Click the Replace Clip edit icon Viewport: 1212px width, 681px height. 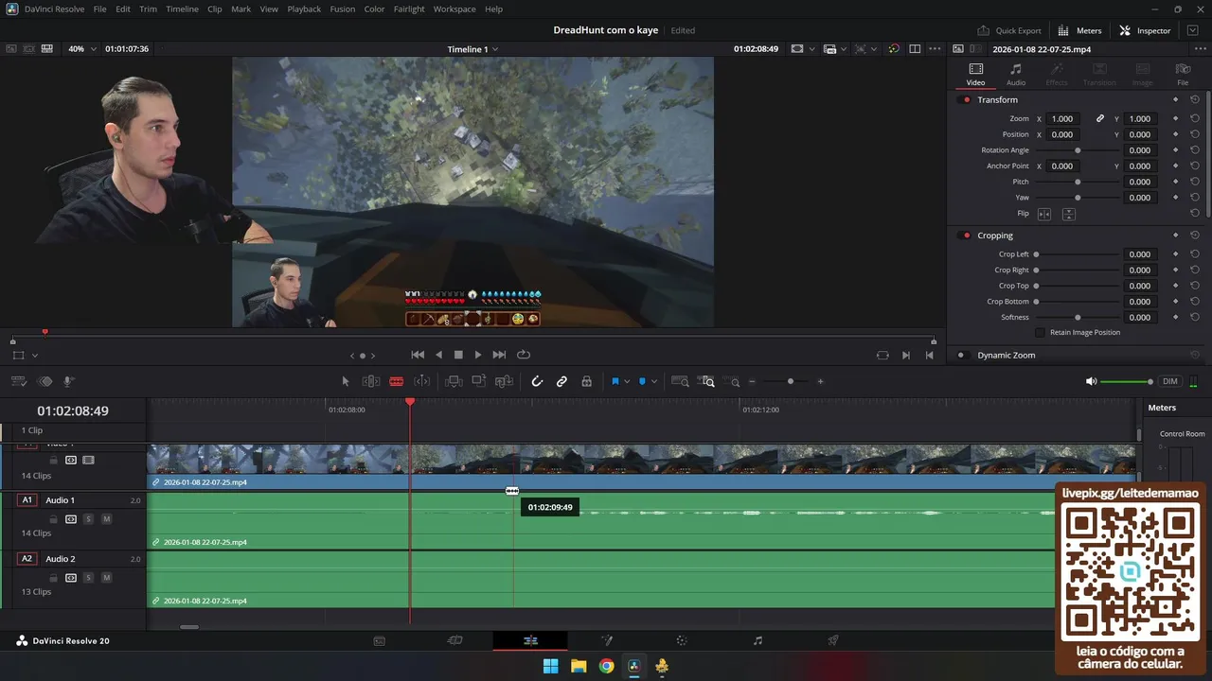(x=505, y=381)
